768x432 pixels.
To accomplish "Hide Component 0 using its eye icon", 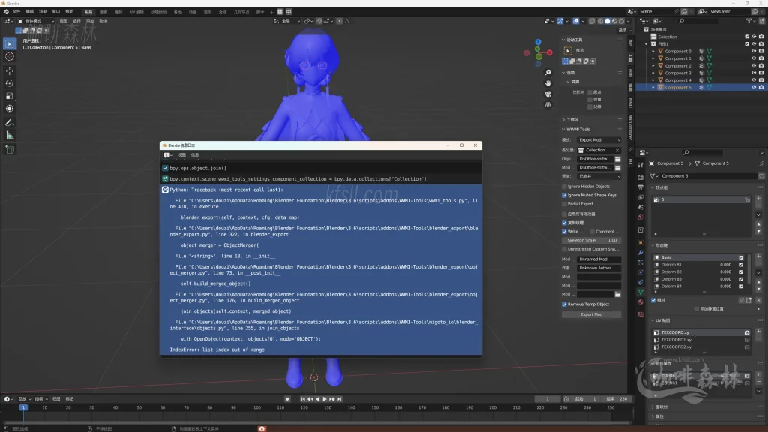I will [x=753, y=51].
